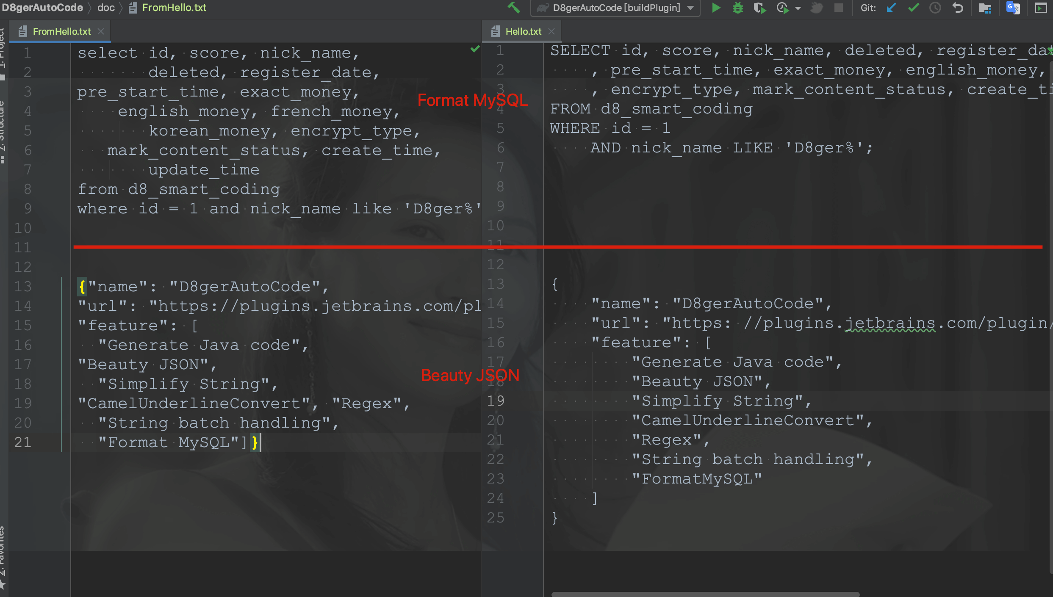
Task: Click line number 19 in Hello.txt gutter
Action: coord(496,401)
